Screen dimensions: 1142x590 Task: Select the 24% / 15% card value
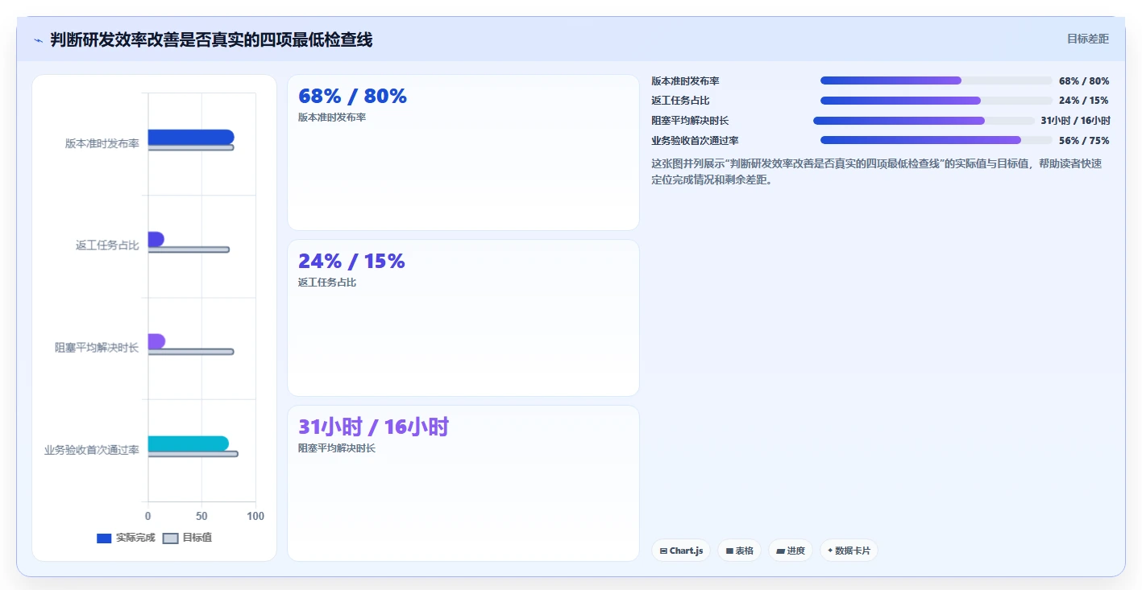[351, 261]
